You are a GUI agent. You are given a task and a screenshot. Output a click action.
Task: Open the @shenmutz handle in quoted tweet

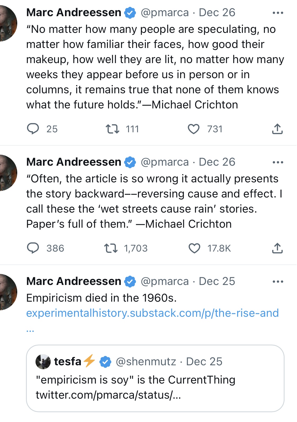[x=146, y=362]
